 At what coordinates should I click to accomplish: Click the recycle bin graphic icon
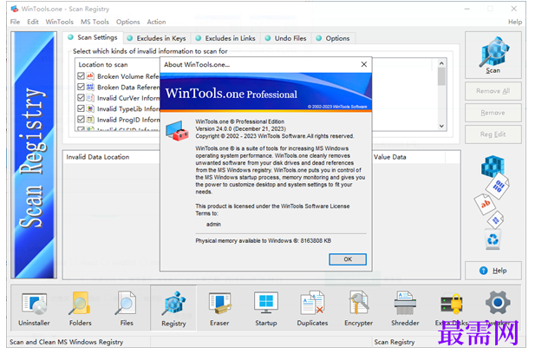click(x=493, y=239)
